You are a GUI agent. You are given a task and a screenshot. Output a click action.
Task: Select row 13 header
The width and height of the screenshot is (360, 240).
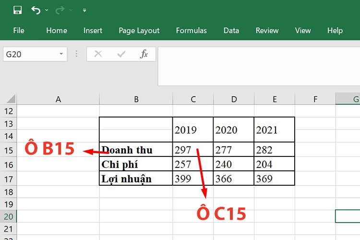(x=9, y=124)
